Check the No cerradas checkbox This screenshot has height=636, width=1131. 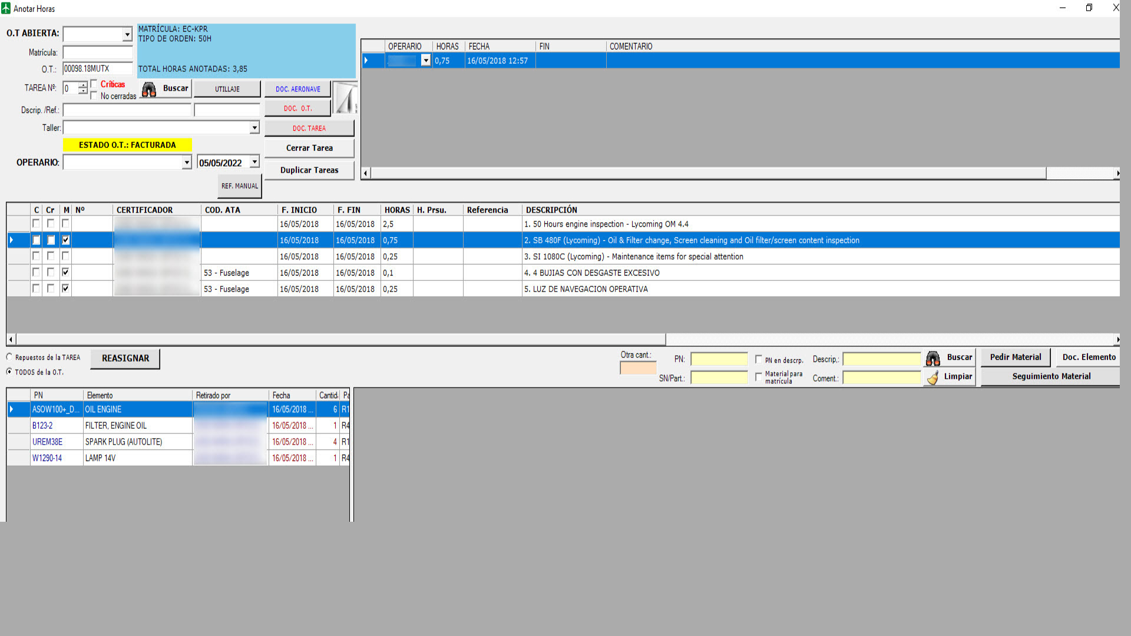click(94, 96)
